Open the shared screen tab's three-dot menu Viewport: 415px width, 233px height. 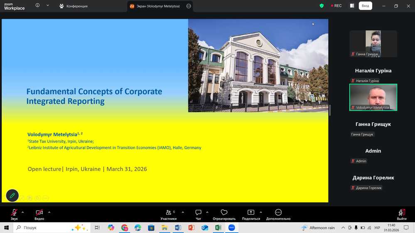coord(189,6)
